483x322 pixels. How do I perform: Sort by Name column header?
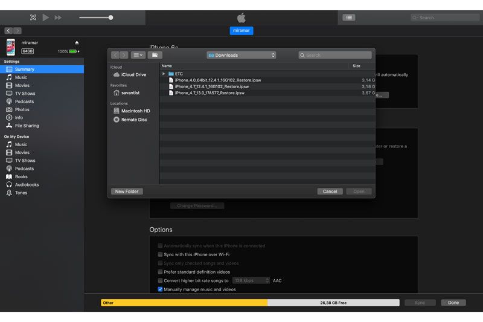pyautogui.click(x=254, y=66)
